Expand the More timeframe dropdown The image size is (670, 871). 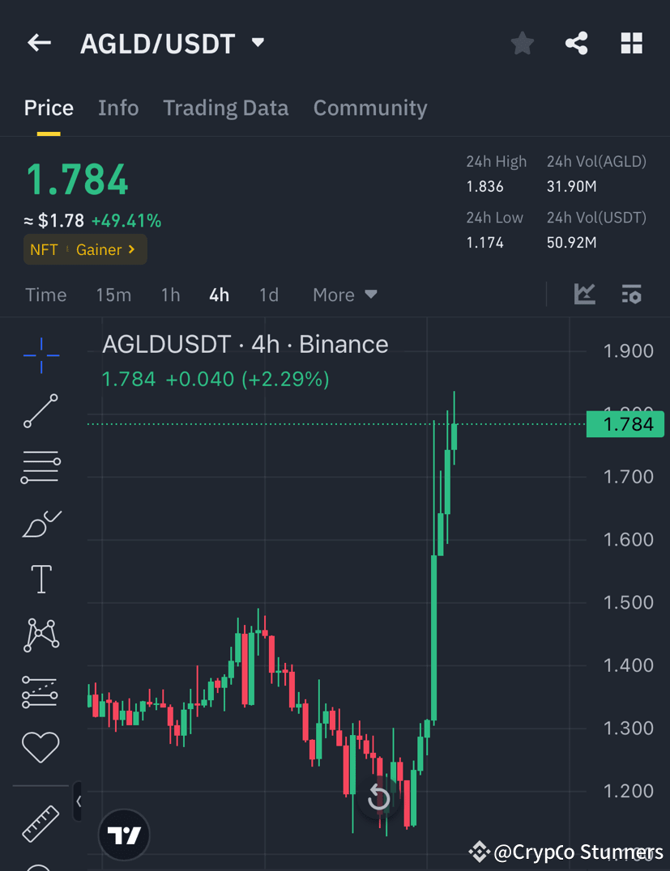[x=344, y=295]
